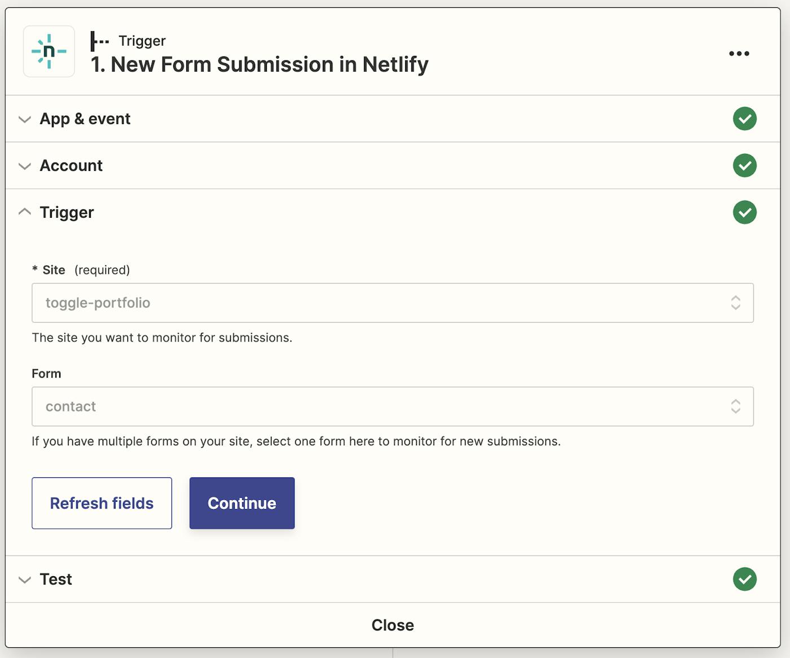
Task: Click green checkmark for Trigger section
Action: click(x=744, y=212)
